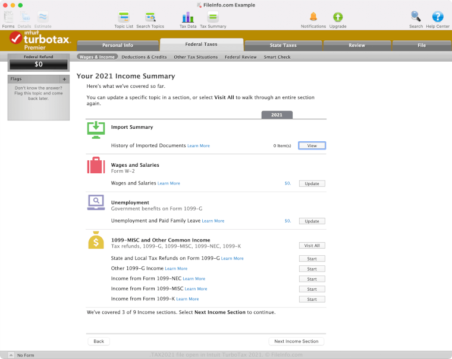The height and width of the screenshot is (359, 452).
Task: Select Deductions & Credits subtab
Action: point(144,58)
